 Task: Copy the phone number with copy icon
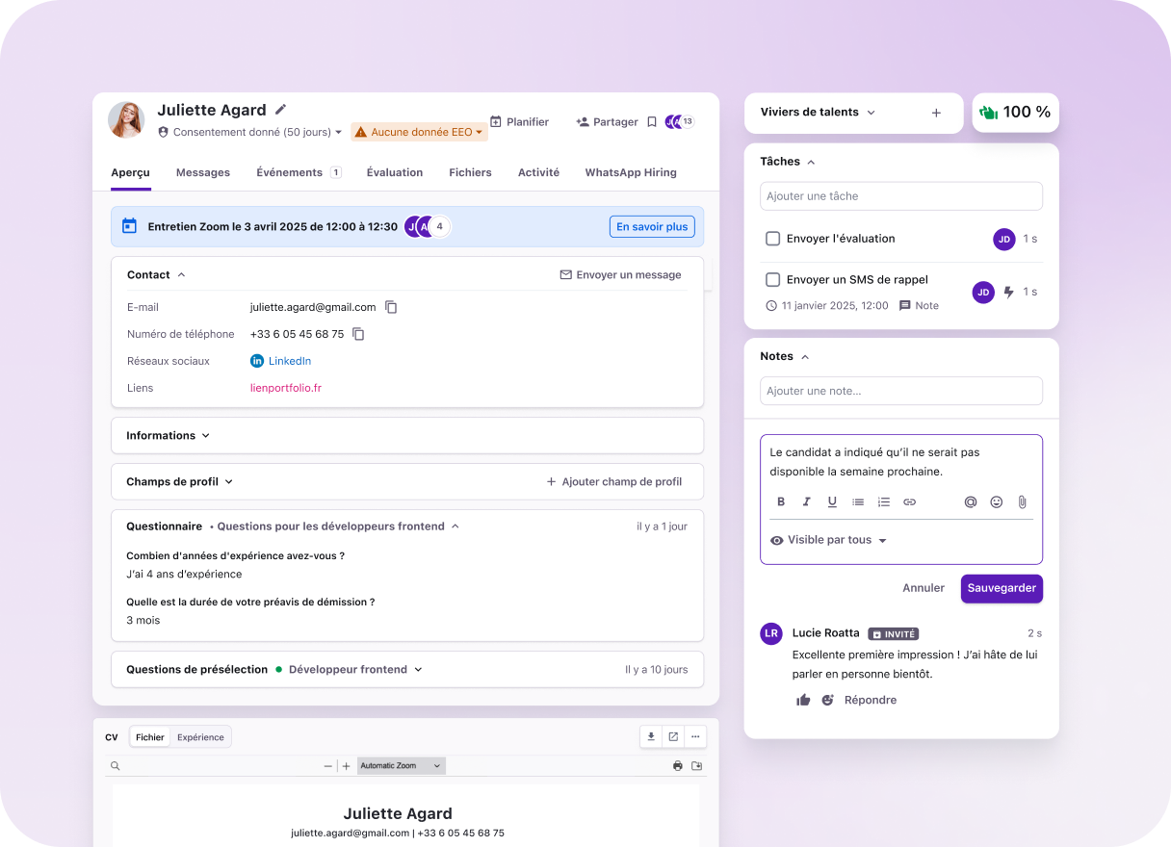pyautogui.click(x=358, y=334)
